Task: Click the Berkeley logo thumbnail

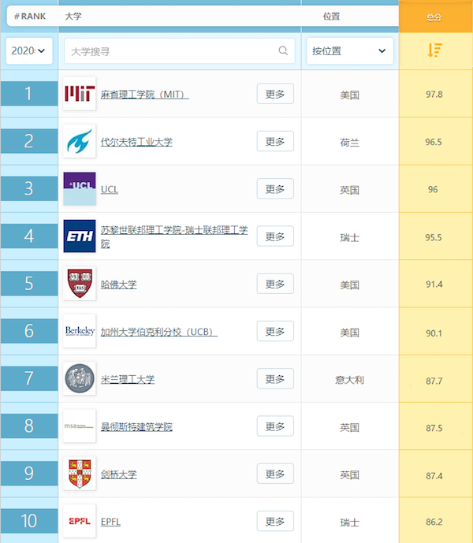Action: (80, 331)
